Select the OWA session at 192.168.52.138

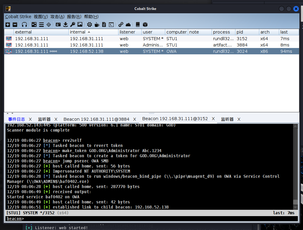click(x=151, y=51)
